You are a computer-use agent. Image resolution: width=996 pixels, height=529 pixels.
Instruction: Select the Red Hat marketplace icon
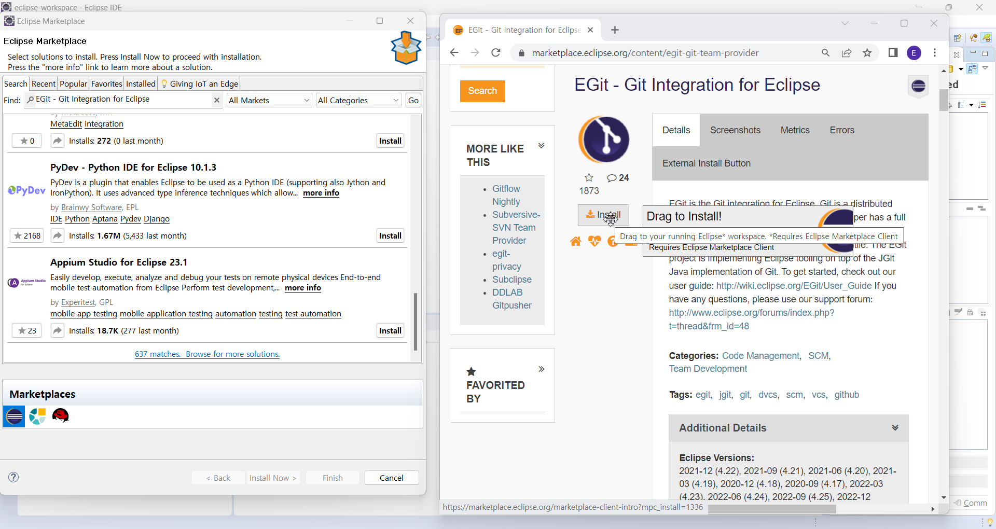(x=61, y=416)
